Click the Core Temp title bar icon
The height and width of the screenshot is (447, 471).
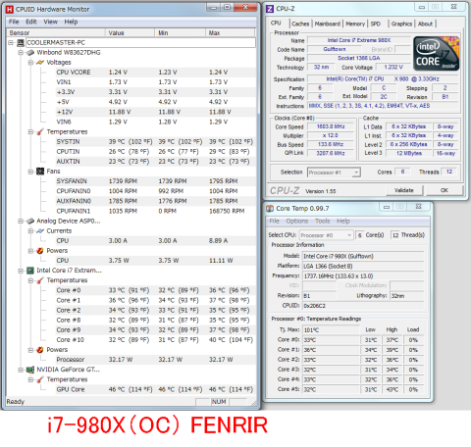coord(270,209)
